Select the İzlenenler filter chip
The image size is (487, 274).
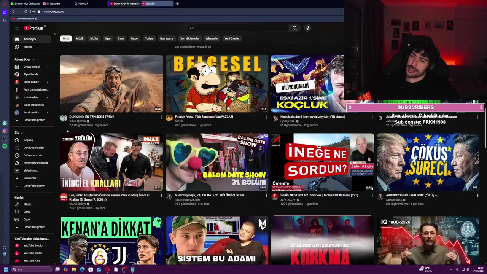(x=212, y=38)
